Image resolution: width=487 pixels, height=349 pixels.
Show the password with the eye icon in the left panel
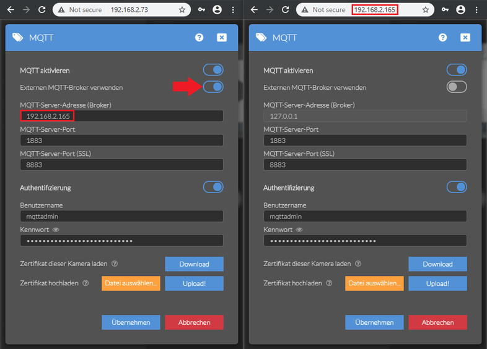point(56,230)
